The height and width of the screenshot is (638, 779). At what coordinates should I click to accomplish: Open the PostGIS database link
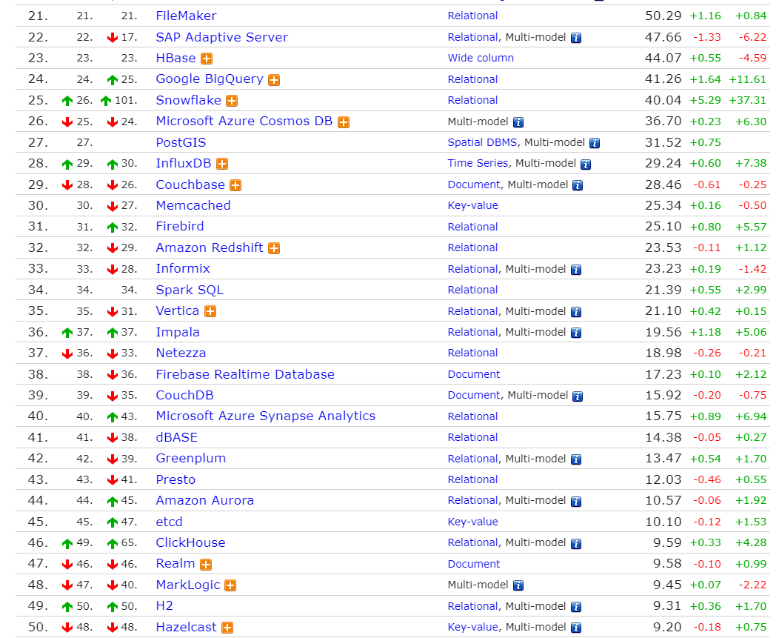click(181, 143)
